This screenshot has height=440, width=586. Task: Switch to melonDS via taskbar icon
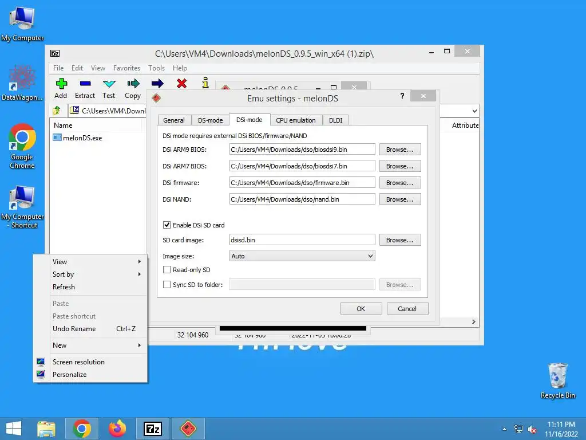pos(188,429)
